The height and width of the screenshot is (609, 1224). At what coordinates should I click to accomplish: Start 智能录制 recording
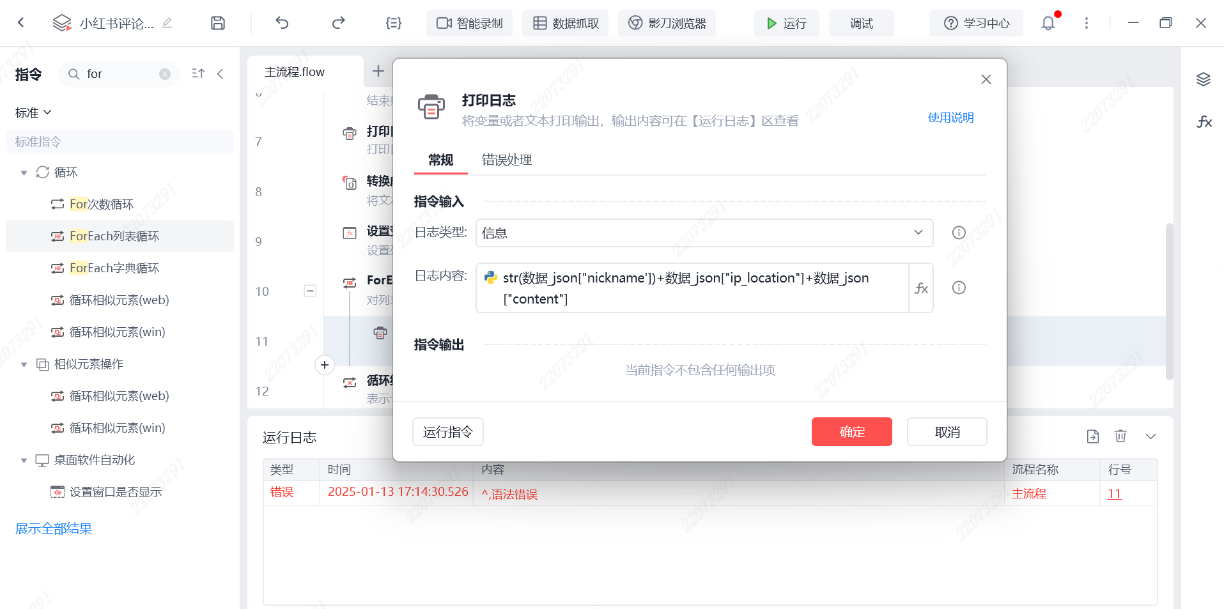click(470, 23)
